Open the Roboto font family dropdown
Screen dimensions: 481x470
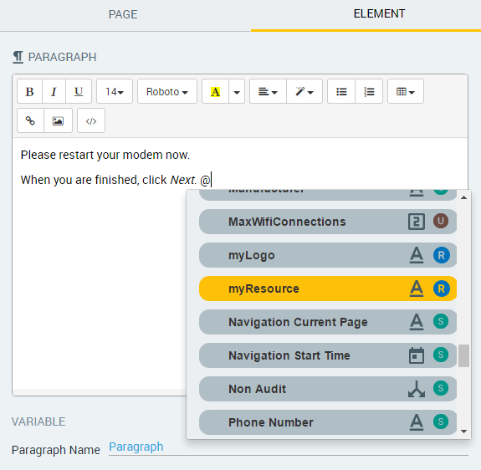pyautogui.click(x=167, y=91)
